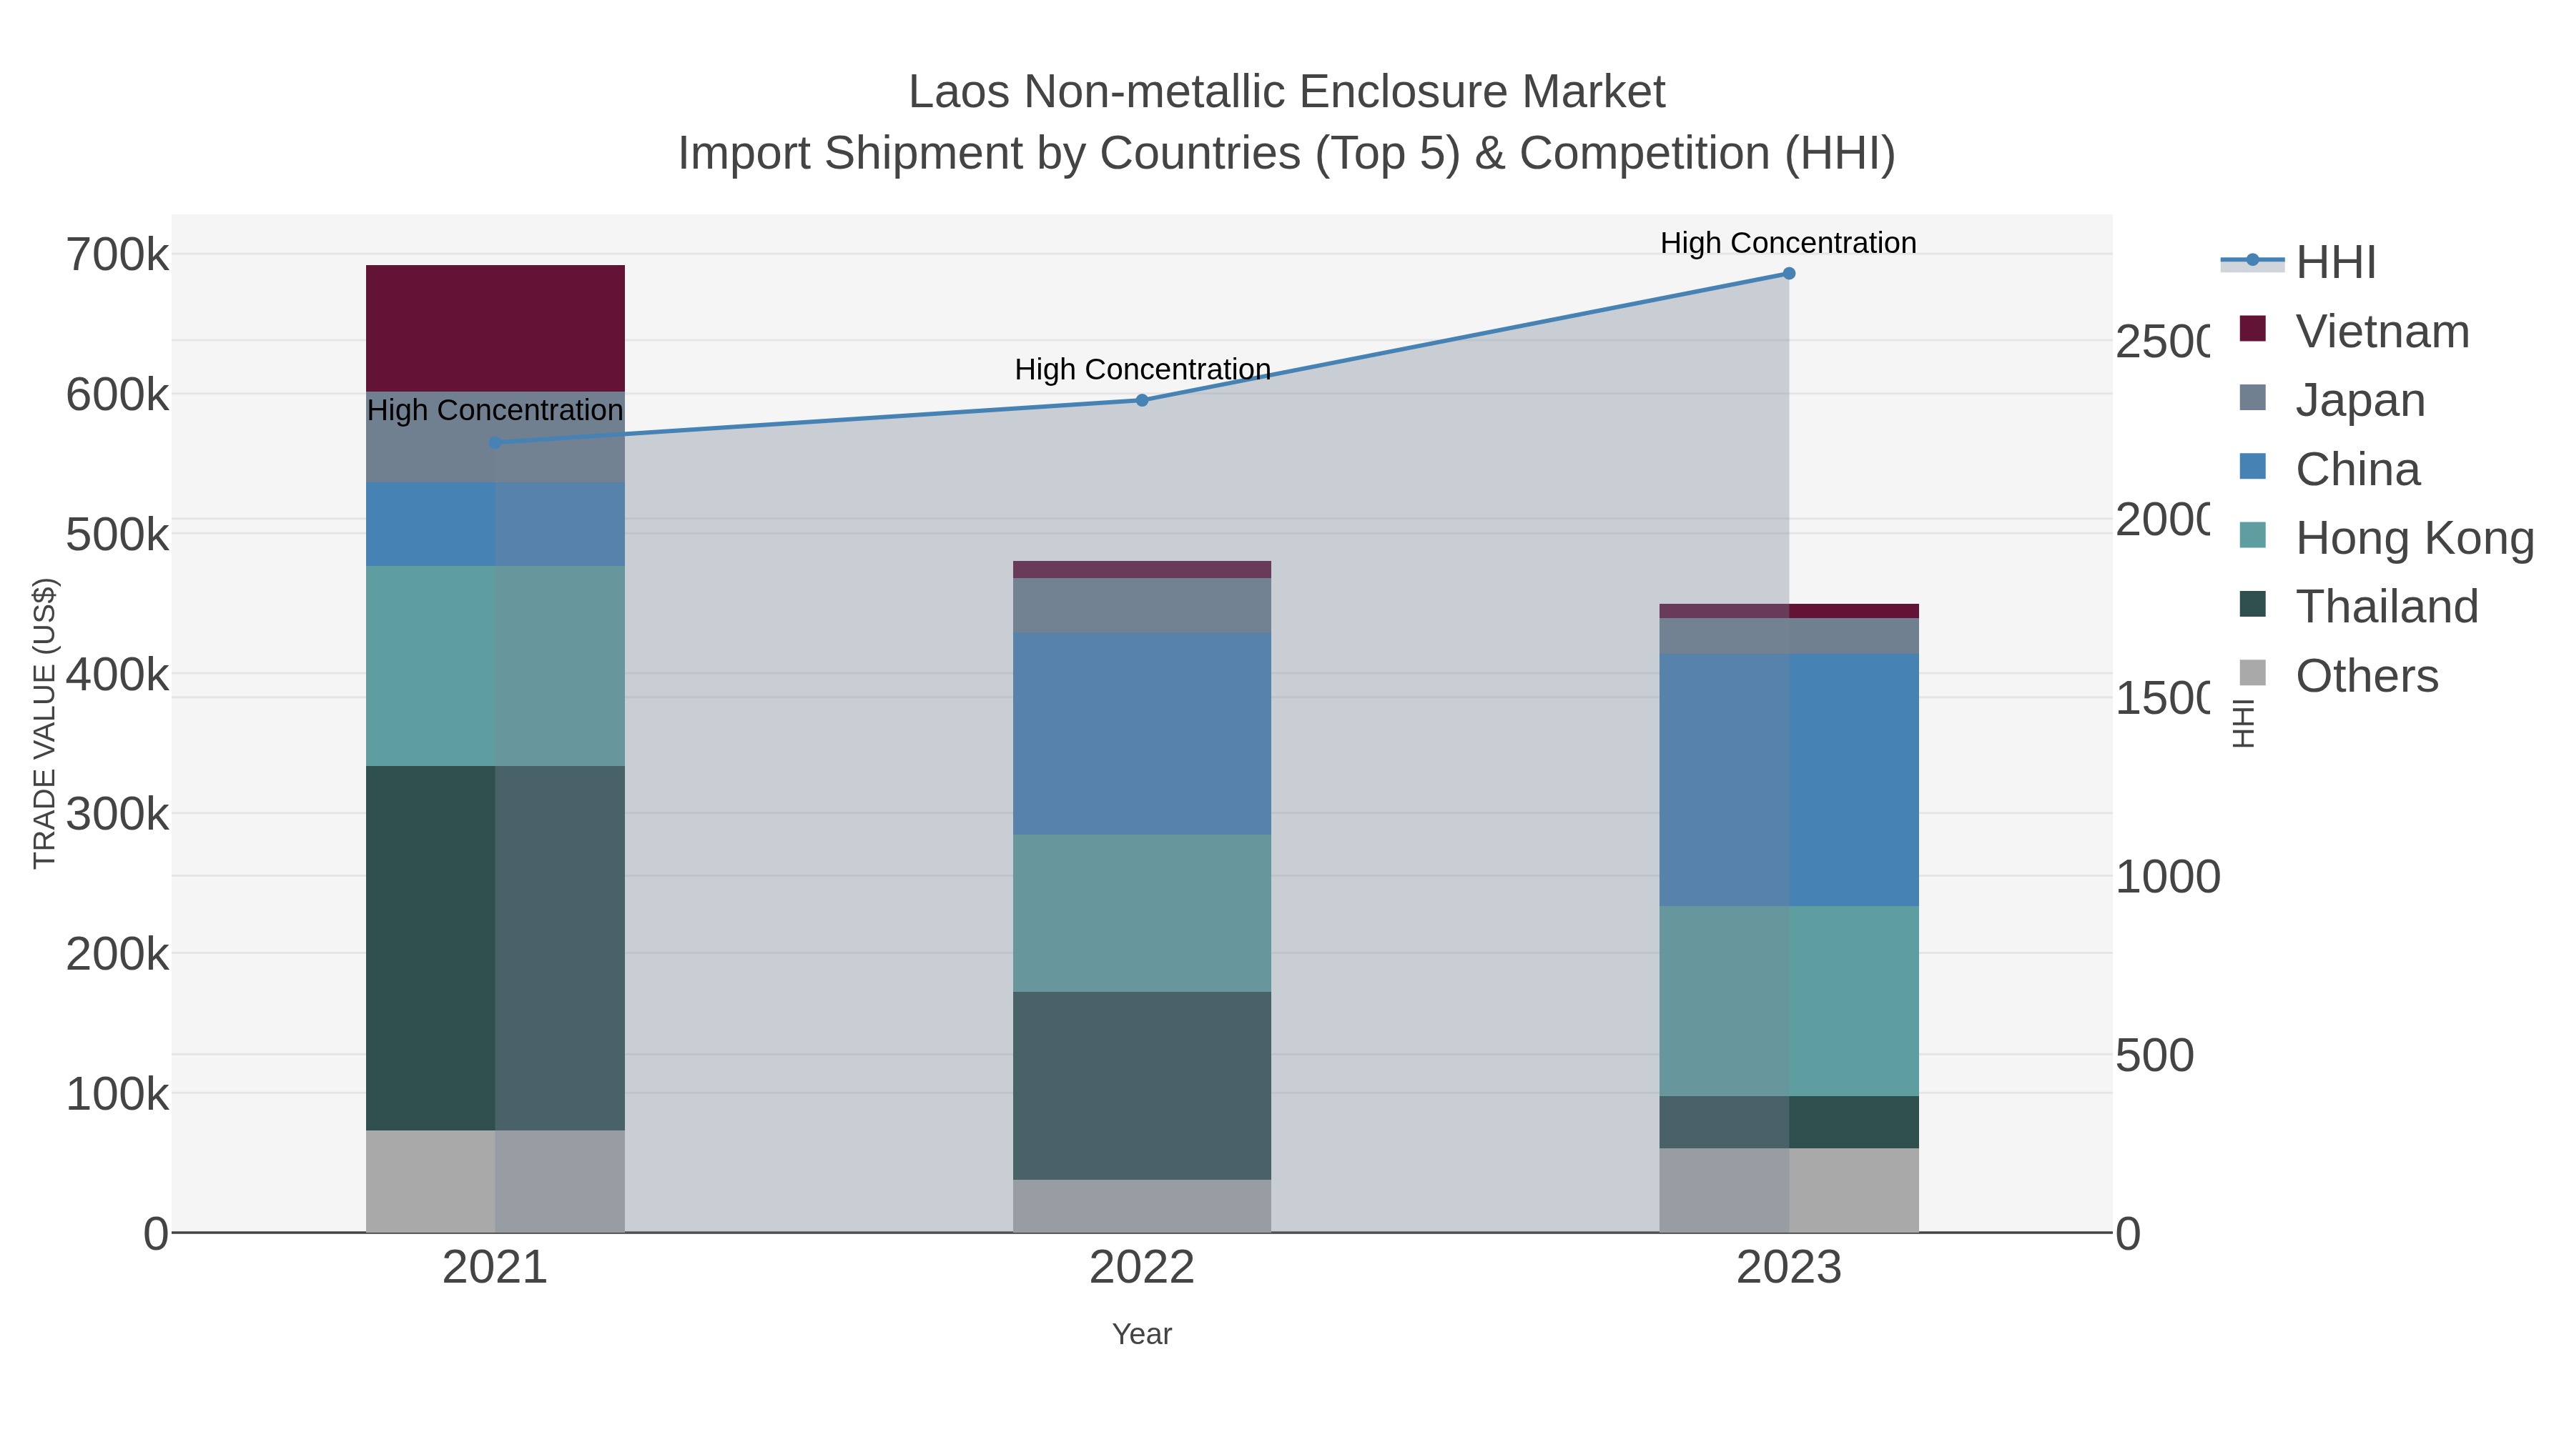
Task: Toggle Vietnam series in the legend
Action: [x=2354, y=331]
